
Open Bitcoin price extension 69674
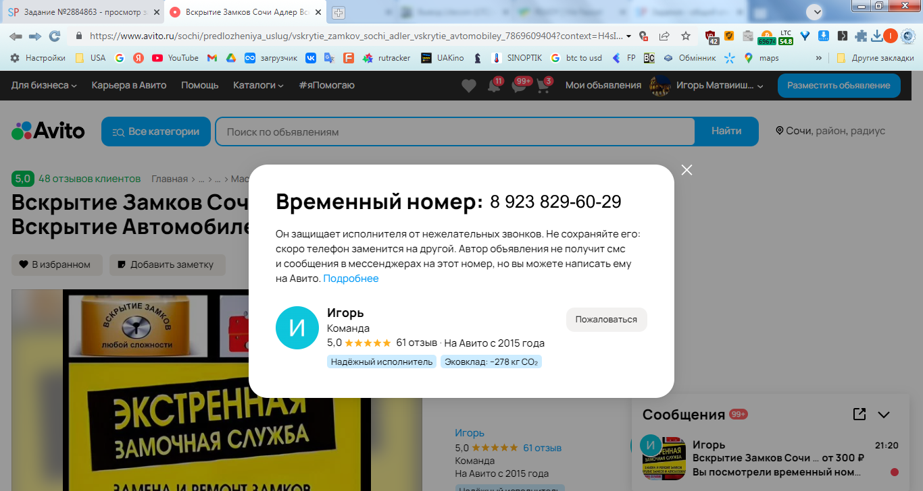(x=767, y=37)
